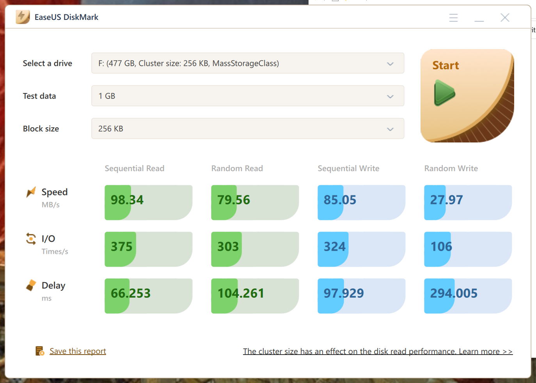Click the green play arrow icon

(445, 93)
